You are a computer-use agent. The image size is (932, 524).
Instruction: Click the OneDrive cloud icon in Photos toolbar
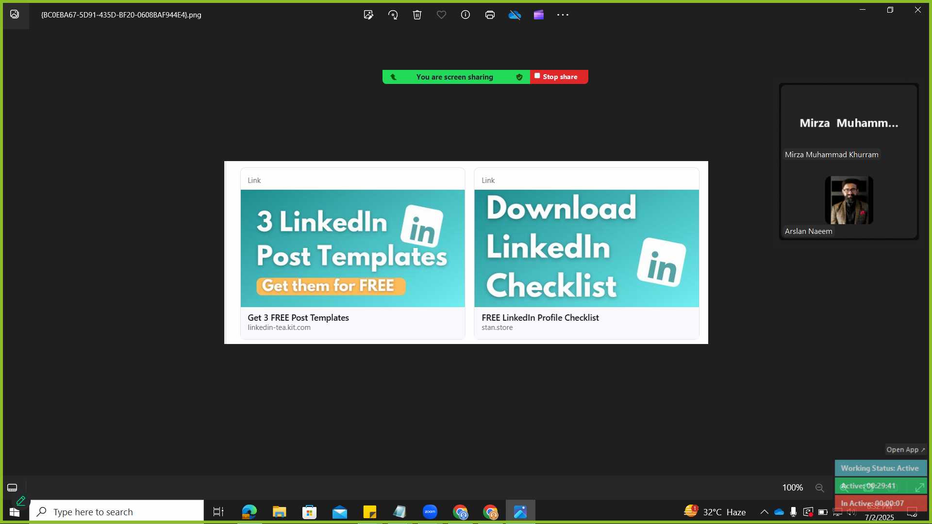[515, 15]
